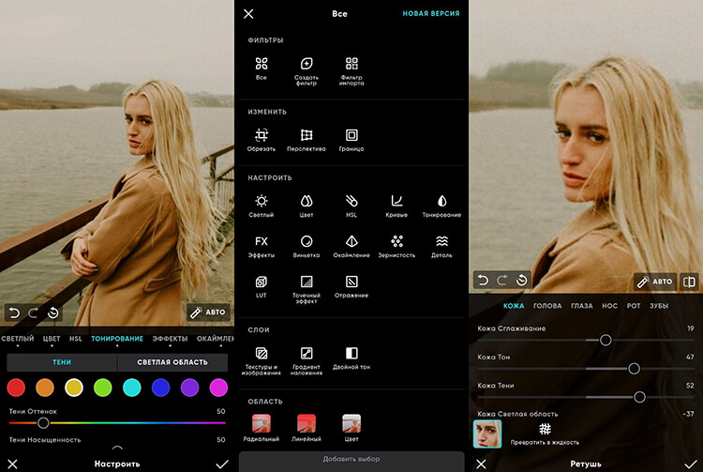Pick the purple color swatch
The width and height of the screenshot is (703, 472).
pyautogui.click(x=189, y=388)
